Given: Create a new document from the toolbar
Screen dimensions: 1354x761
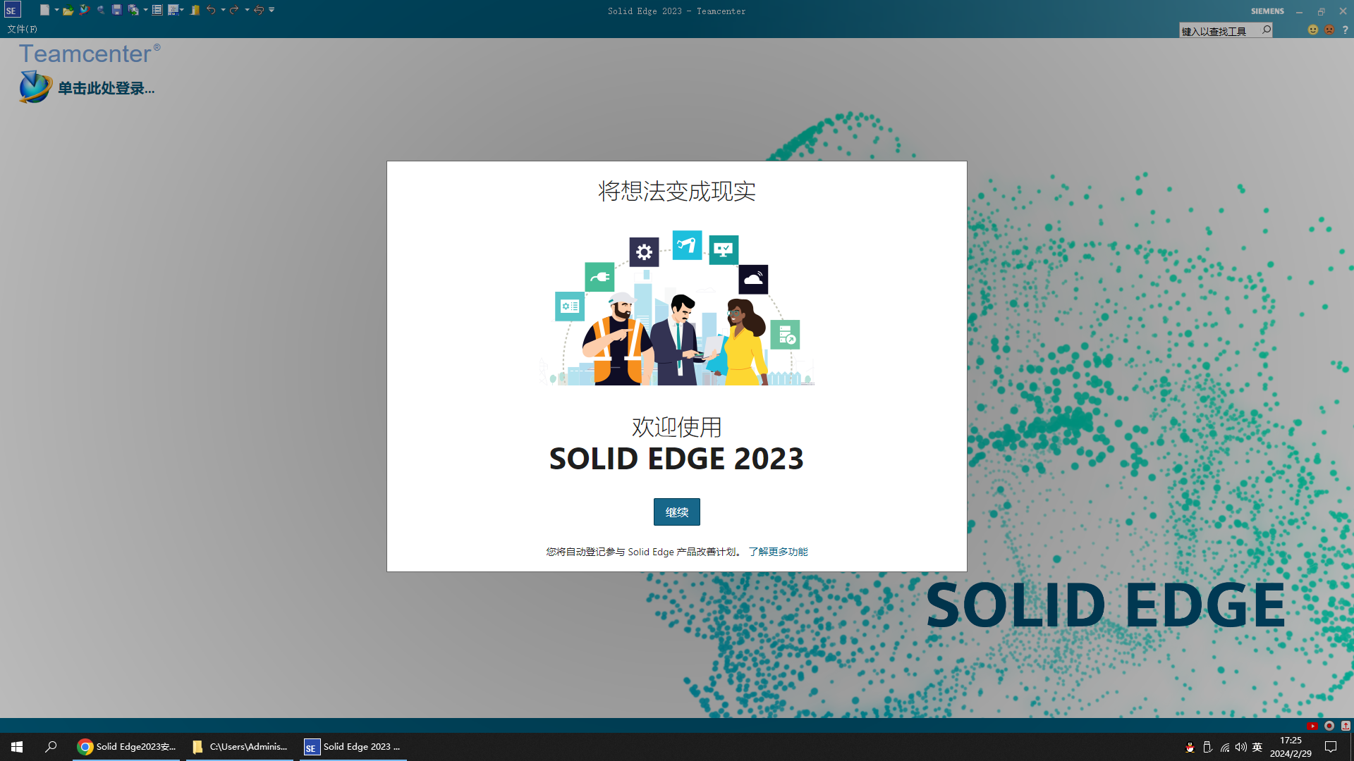Looking at the screenshot, I should 44,10.
